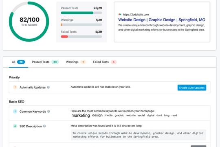Click the Priority section heading

(14, 77)
